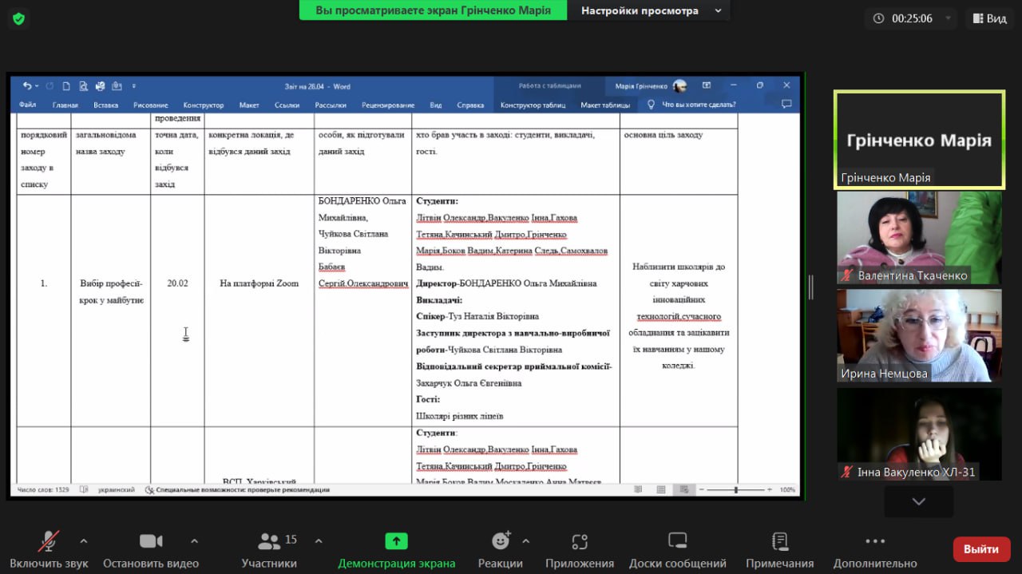Open the Макет таблицы tab

coord(604,105)
